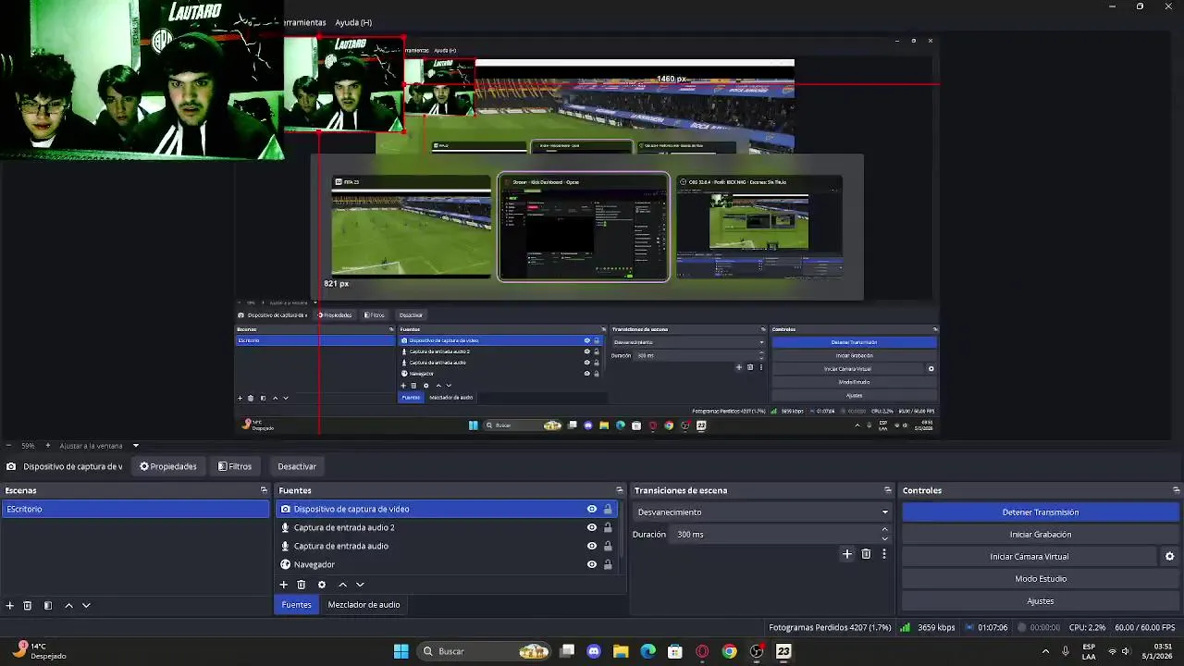Click Desactivar button in source toolbar
The width and height of the screenshot is (1184, 666).
pyautogui.click(x=297, y=466)
